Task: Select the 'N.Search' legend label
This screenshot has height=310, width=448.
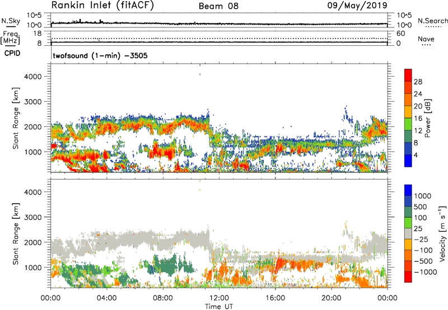Action: pyautogui.click(x=432, y=21)
